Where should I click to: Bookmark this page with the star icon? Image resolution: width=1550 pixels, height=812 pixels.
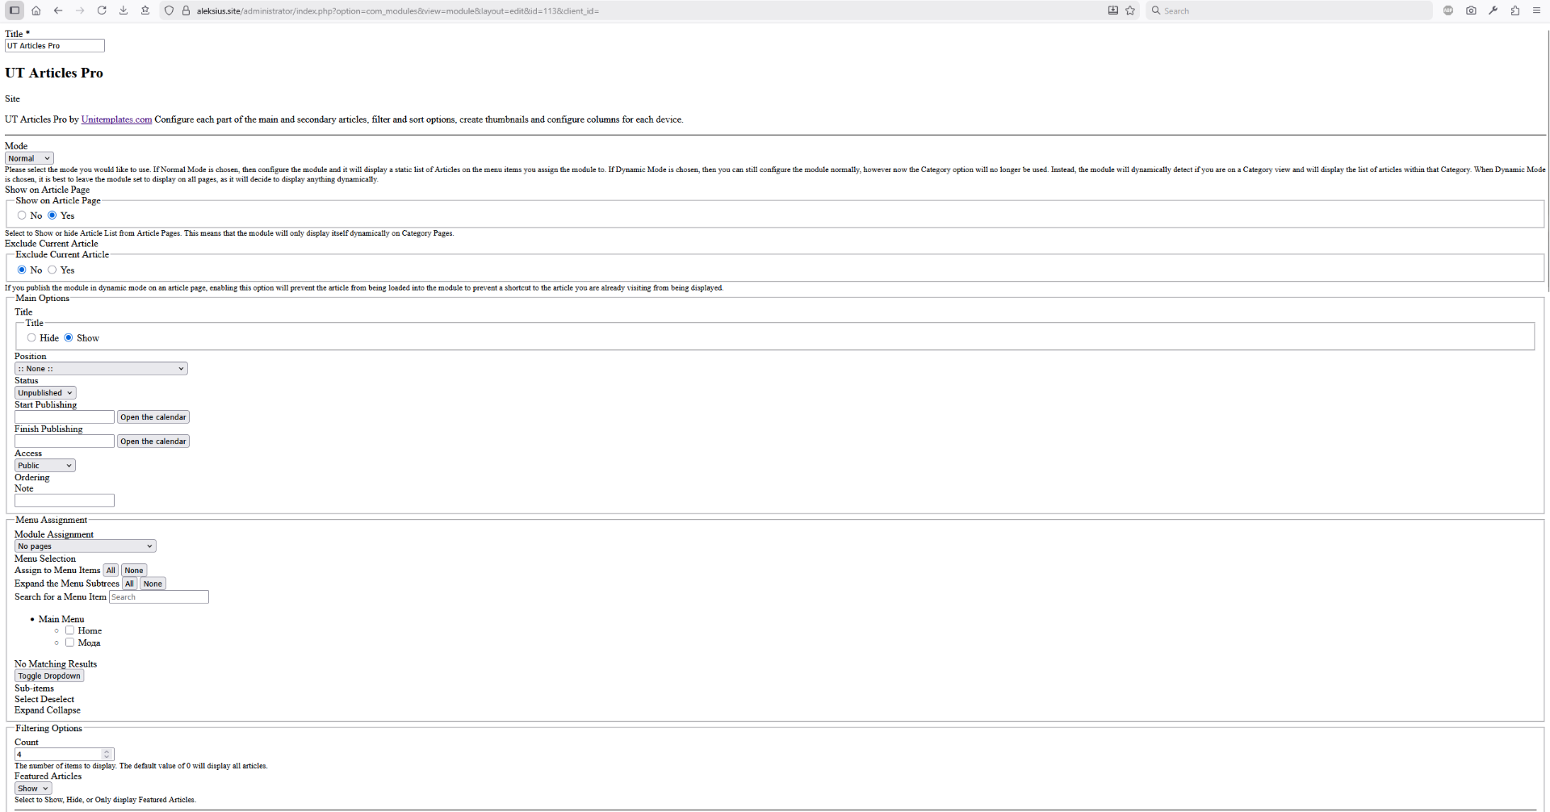tap(1130, 10)
